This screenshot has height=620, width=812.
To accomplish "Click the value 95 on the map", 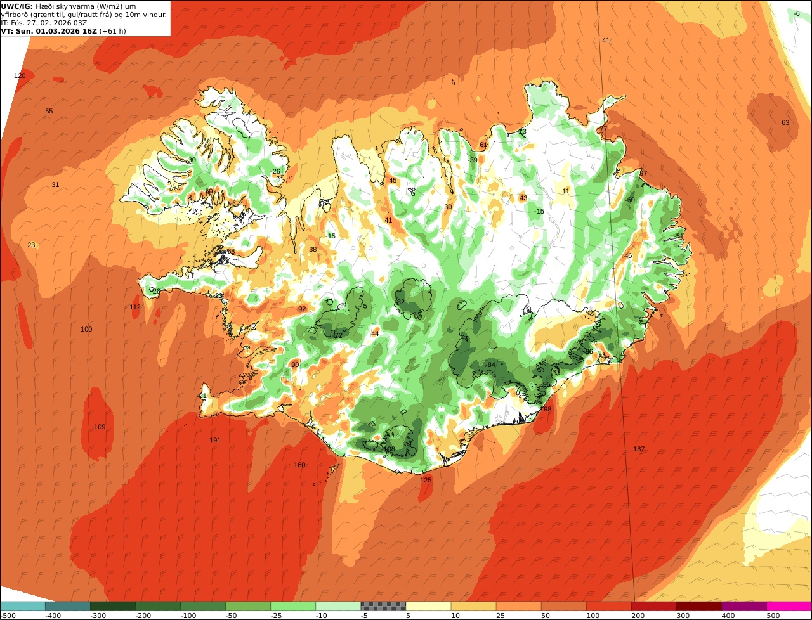I will (546, 384).
